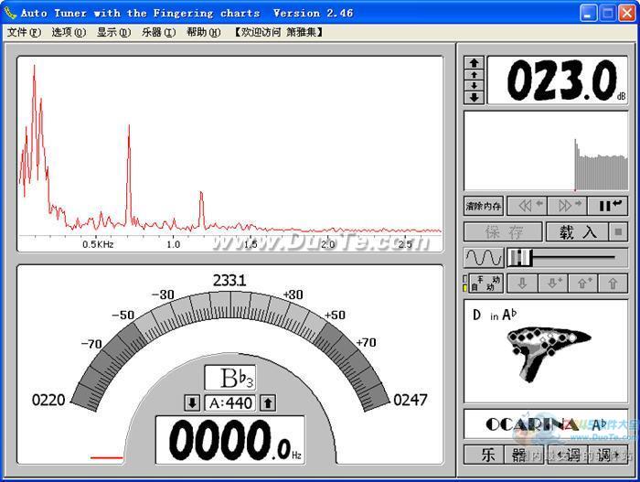The width and height of the screenshot is (640, 482).
Task: Click the top large up arrow beside dB display
Action: click(474, 63)
